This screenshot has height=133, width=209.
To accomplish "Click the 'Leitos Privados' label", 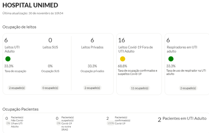I will [x=92, y=47].
